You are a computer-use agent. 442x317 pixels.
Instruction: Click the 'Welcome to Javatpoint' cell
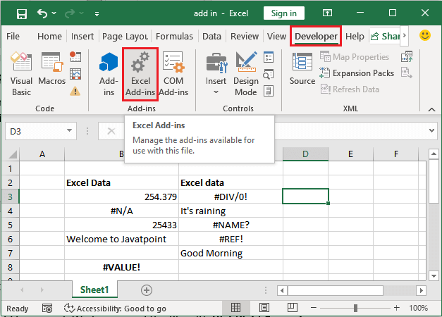pyautogui.click(x=121, y=239)
